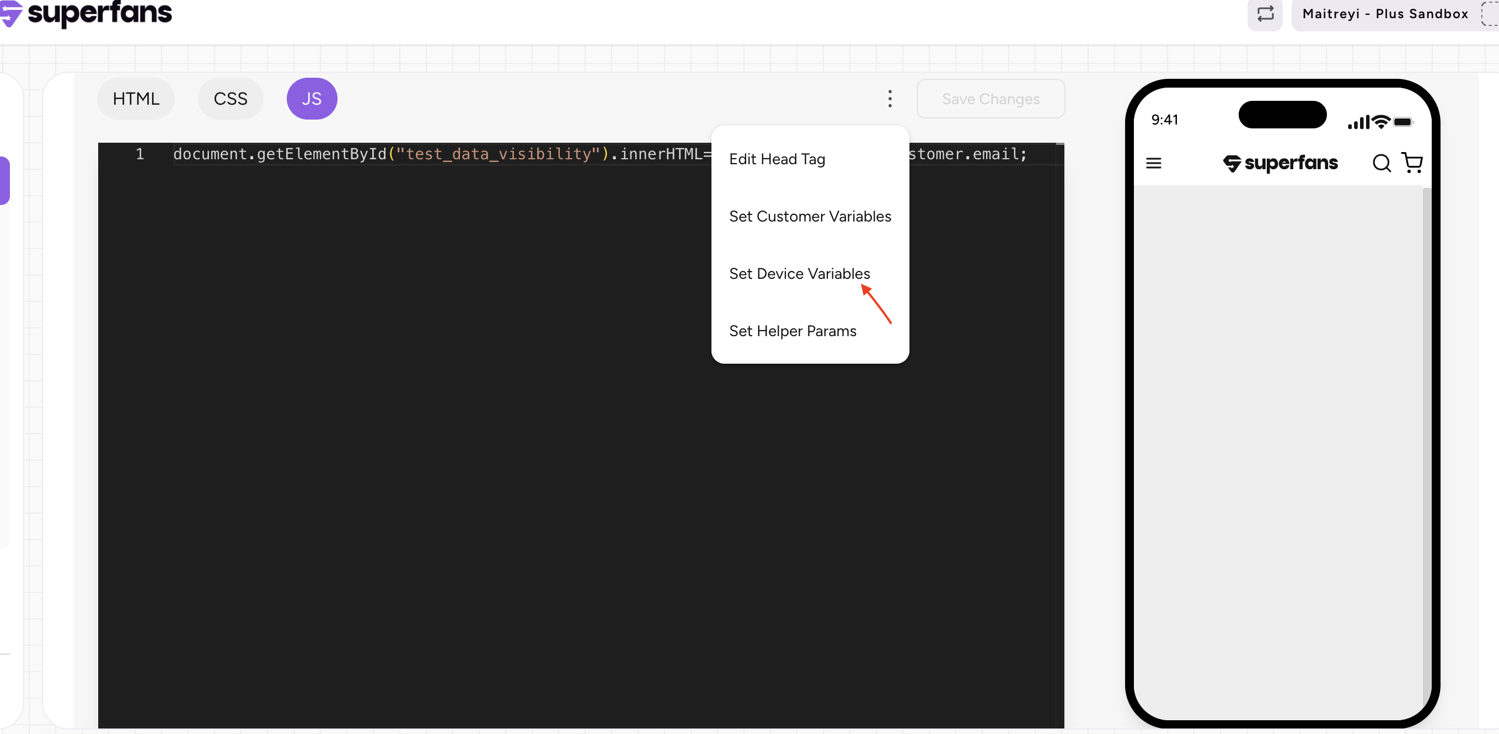Click search icon in phone preview
Viewport: 1499px width, 734px height.
pos(1381,164)
